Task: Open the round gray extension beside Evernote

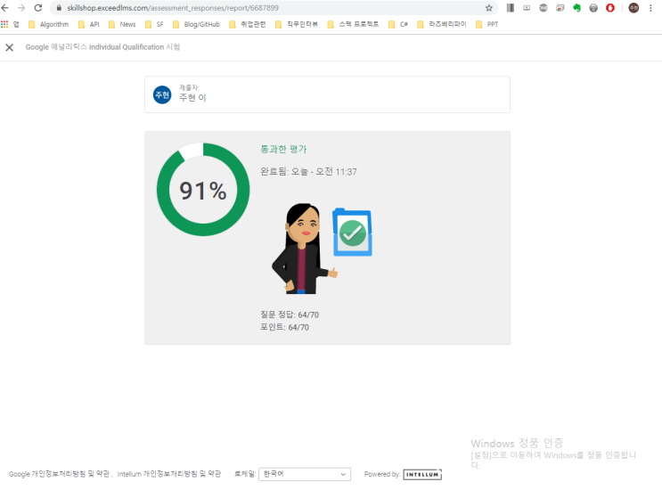Action: click(x=593, y=8)
